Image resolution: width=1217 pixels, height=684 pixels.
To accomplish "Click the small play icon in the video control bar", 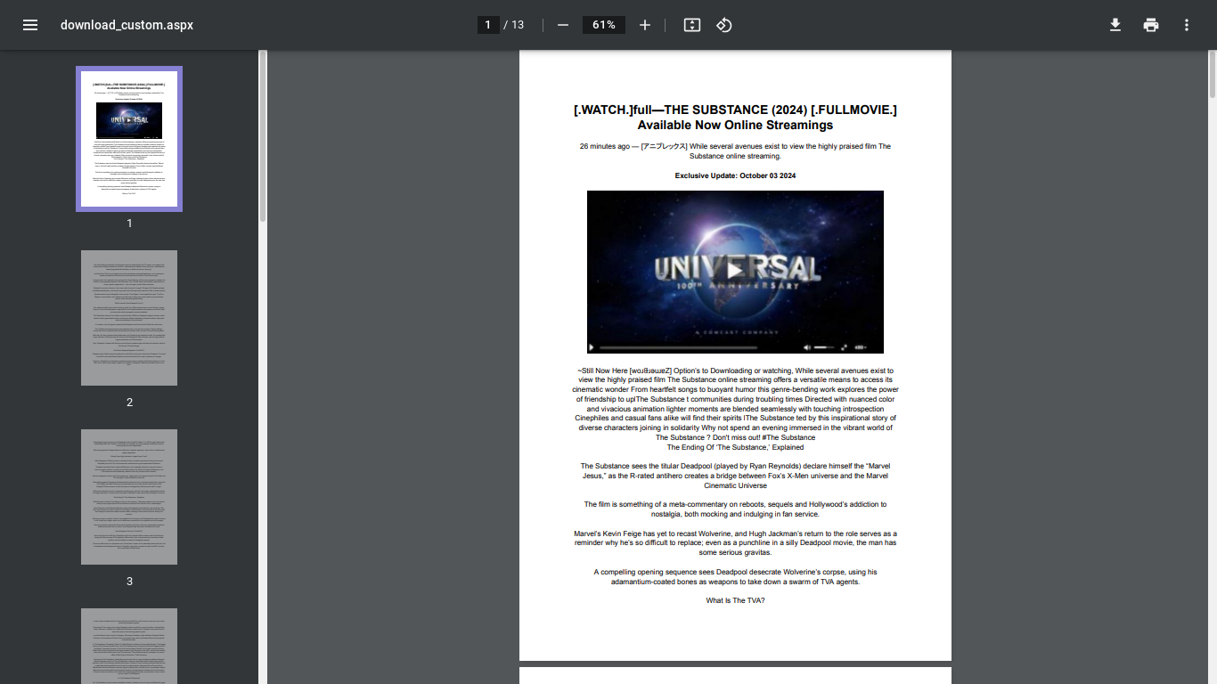I will click(592, 347).
